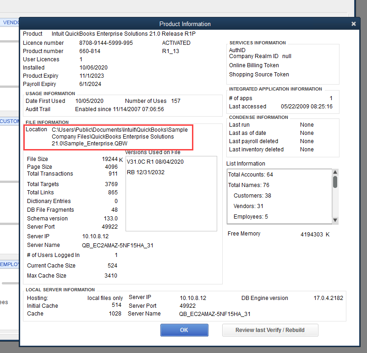Click Last accessed 05/22/2009 08:25:16

click(x=307, y=107)
